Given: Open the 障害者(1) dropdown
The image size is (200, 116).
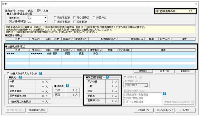Looking at the screenshot, I should [x=45, y=17].
